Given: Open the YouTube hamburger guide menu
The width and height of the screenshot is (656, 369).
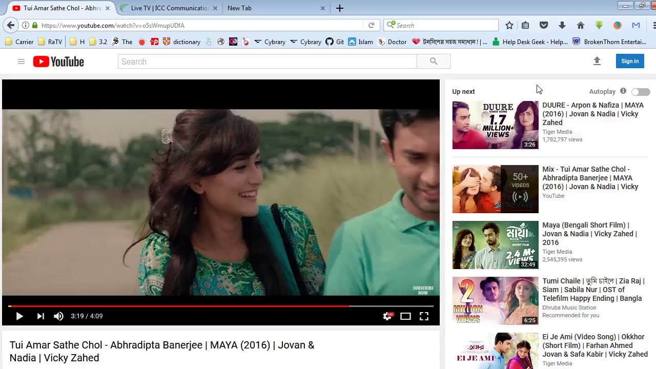Looking at the screenshot, I should pyautogui.click(x=21, y=61).
